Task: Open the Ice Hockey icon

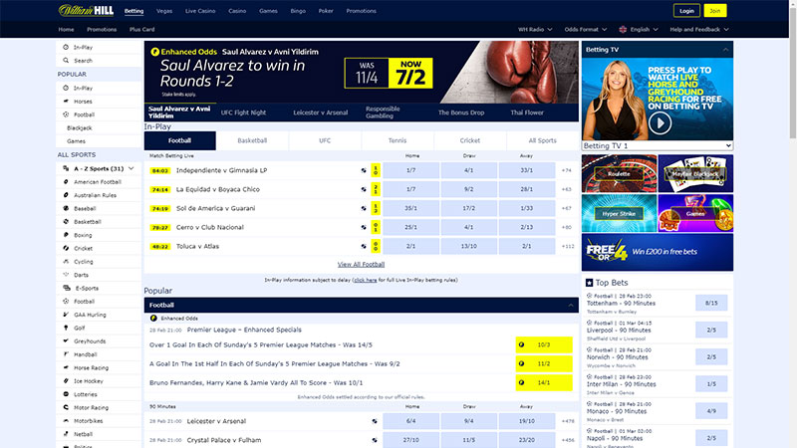Action: 66,380
